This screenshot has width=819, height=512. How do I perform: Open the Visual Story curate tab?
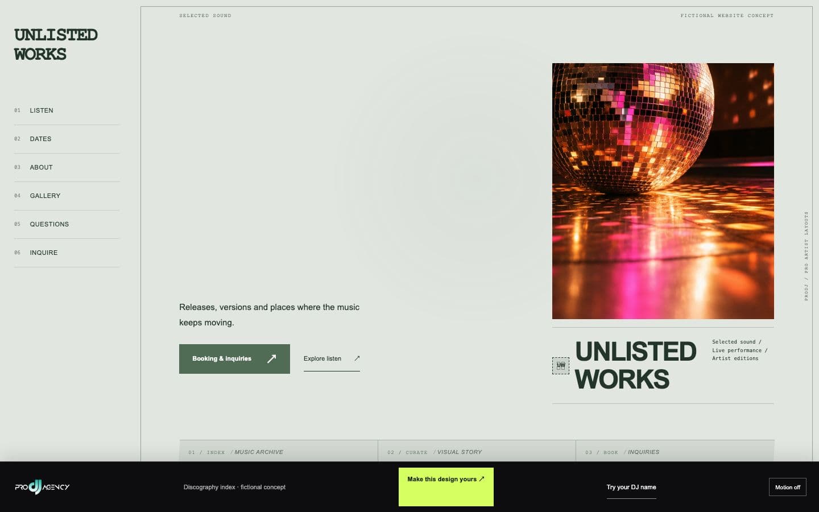(x=477, y=452)
